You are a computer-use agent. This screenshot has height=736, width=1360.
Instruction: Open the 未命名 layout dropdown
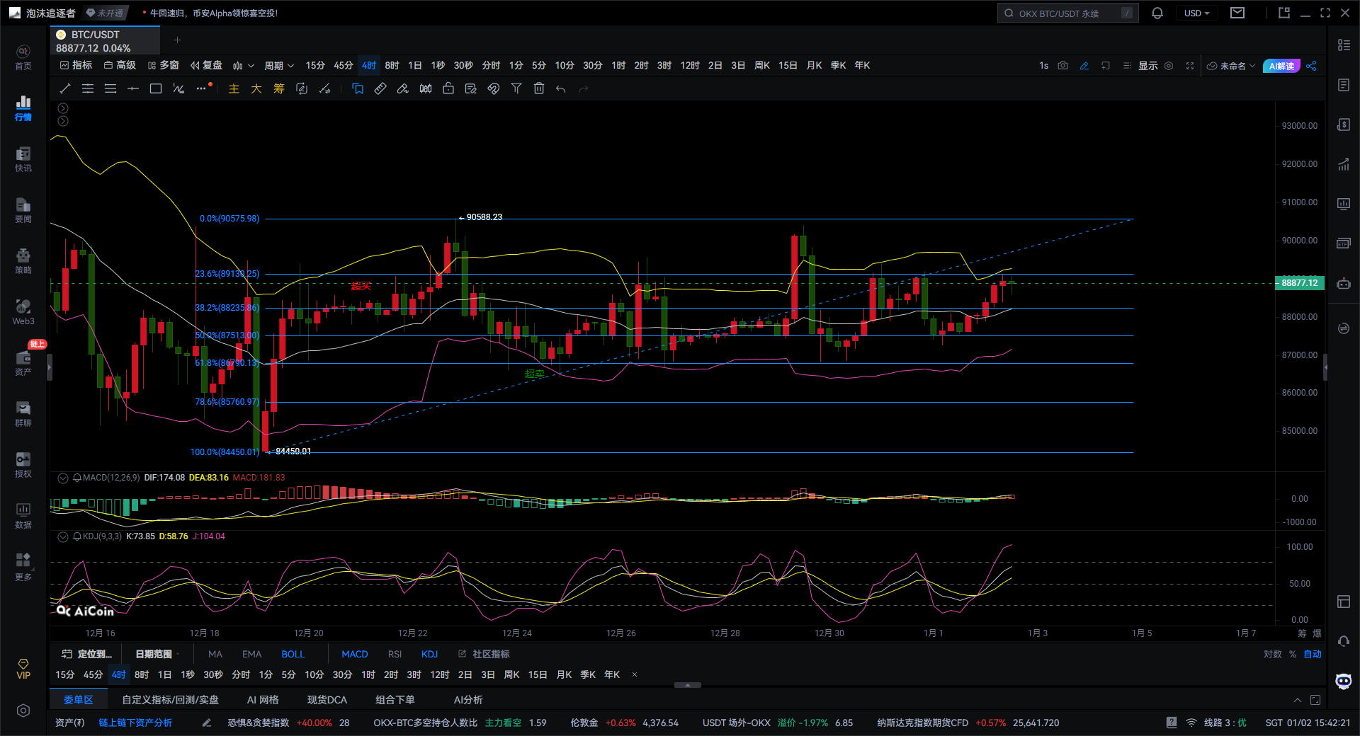pos(1232,66)
